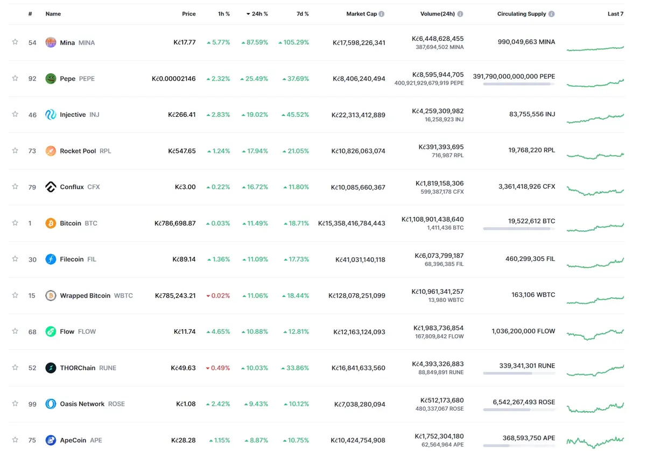Click the Bitcoin orange logo icon
This screenshot has height=451, width=646.
click(x=51, y=223)
